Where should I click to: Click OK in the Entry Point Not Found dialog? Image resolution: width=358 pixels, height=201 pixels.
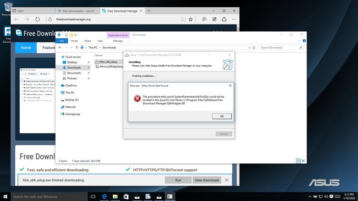(x=222, y=116)
